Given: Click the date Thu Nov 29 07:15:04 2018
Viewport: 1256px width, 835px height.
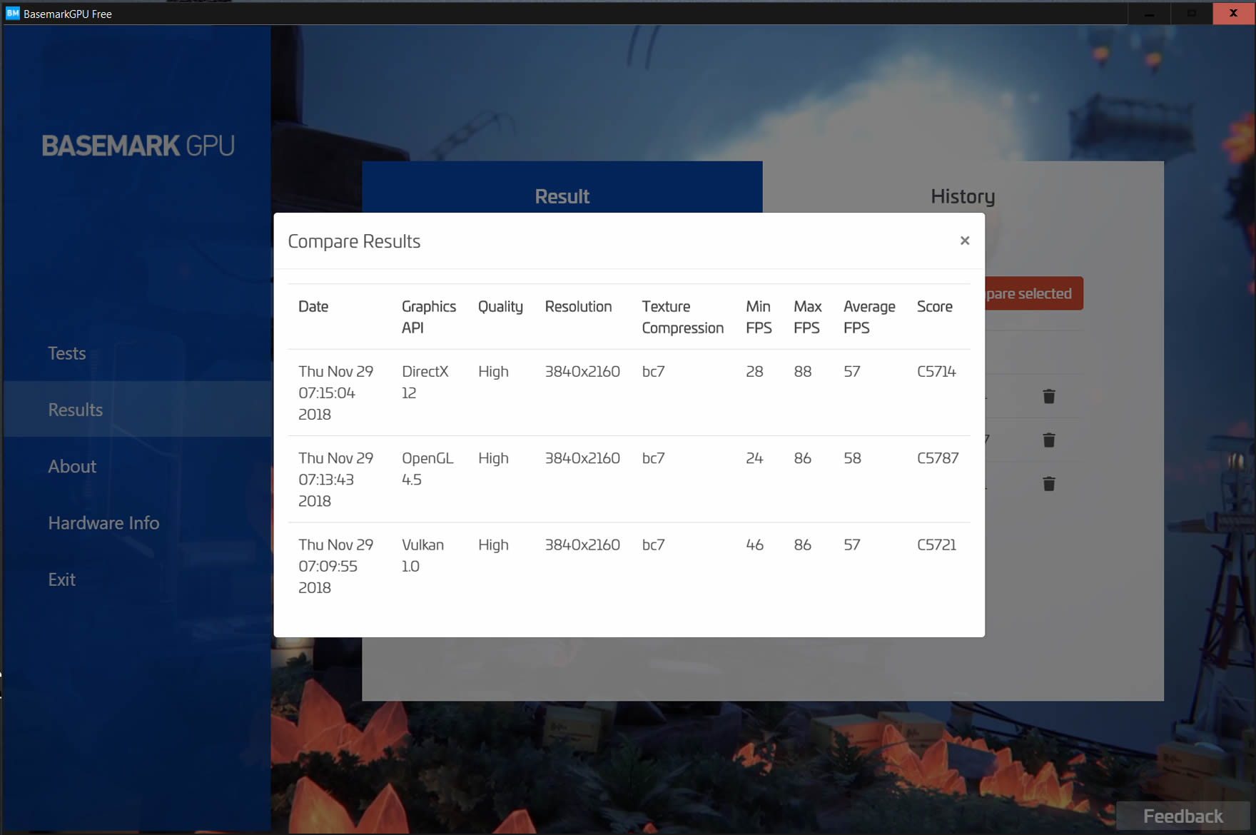Looking at the screenshot, I should click(x=335, y=393).
